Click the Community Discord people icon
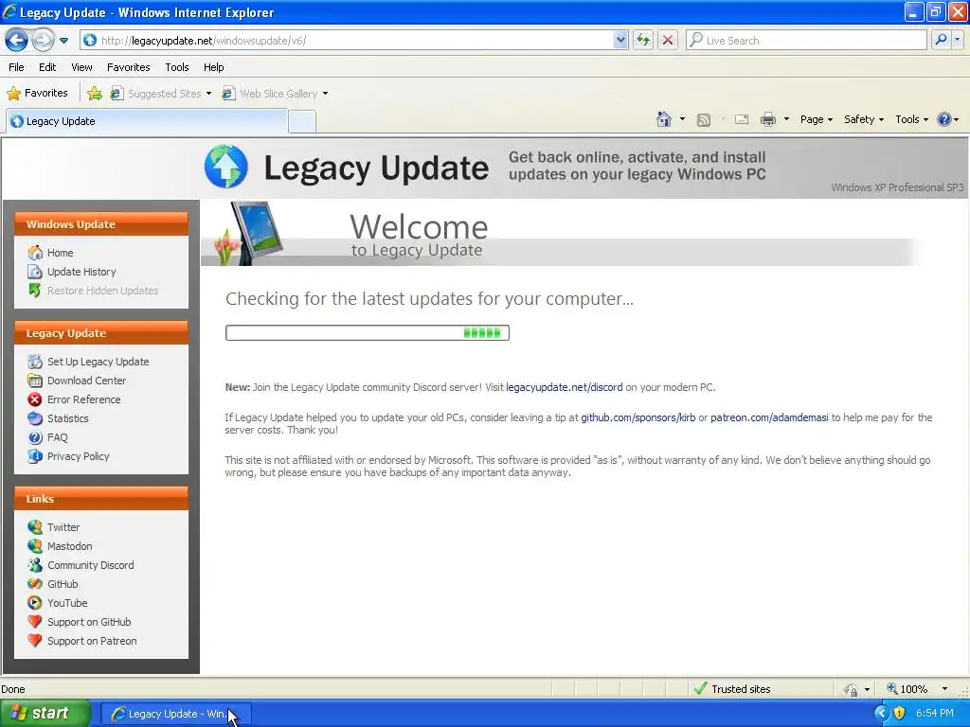 click(x=35, y=565)
